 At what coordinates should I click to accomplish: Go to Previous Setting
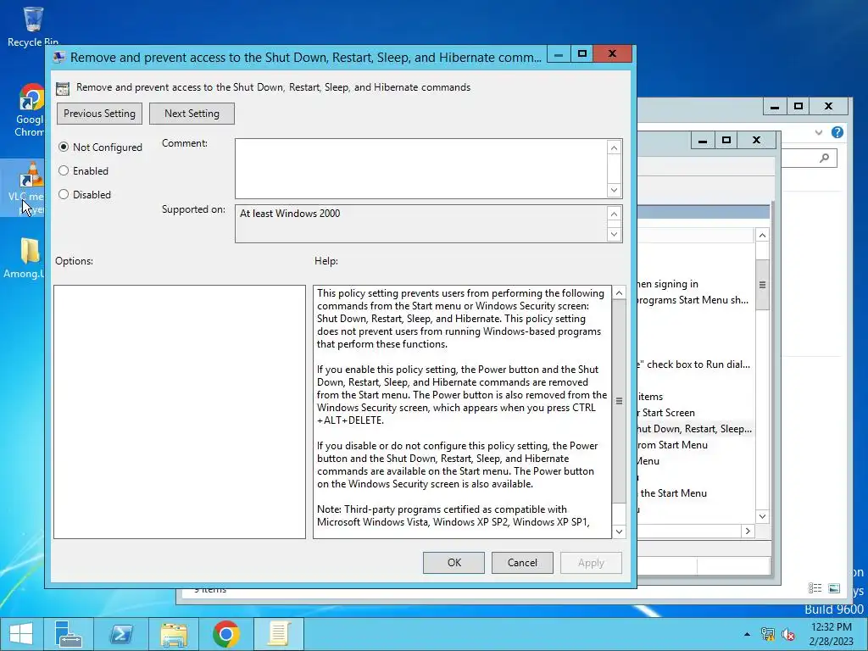100,114
